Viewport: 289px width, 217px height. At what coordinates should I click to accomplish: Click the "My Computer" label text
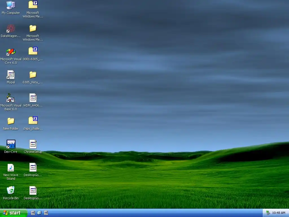click(x=11, y=13)
